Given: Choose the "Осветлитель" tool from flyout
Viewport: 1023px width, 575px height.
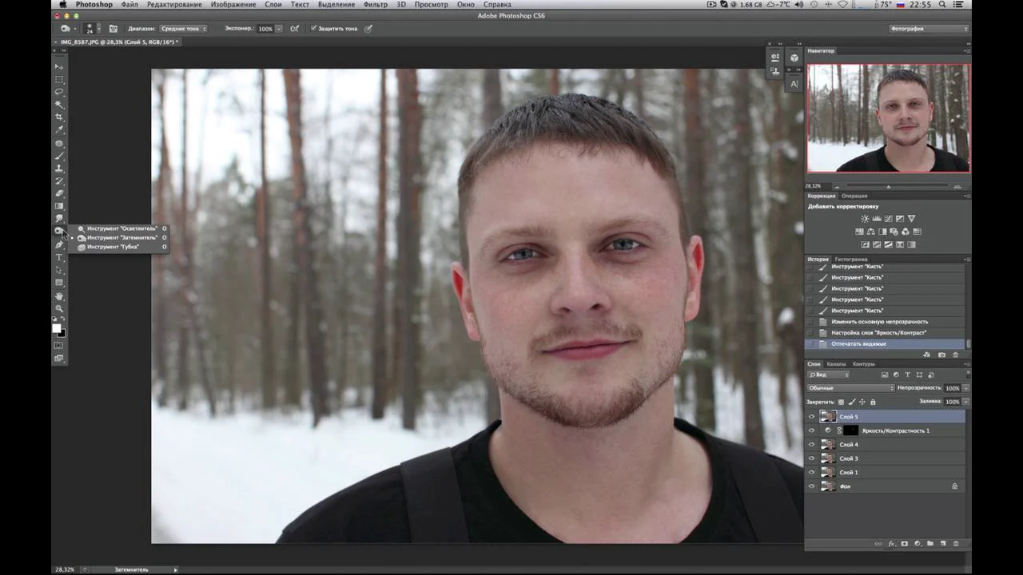Looking at the screenshot, I should [x=118, y=228].
